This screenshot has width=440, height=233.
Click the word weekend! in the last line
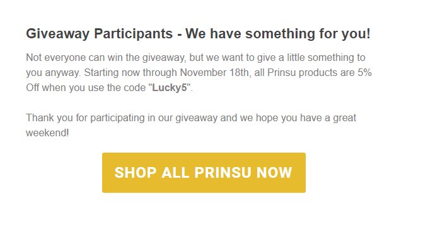click(x=47, y=133)
